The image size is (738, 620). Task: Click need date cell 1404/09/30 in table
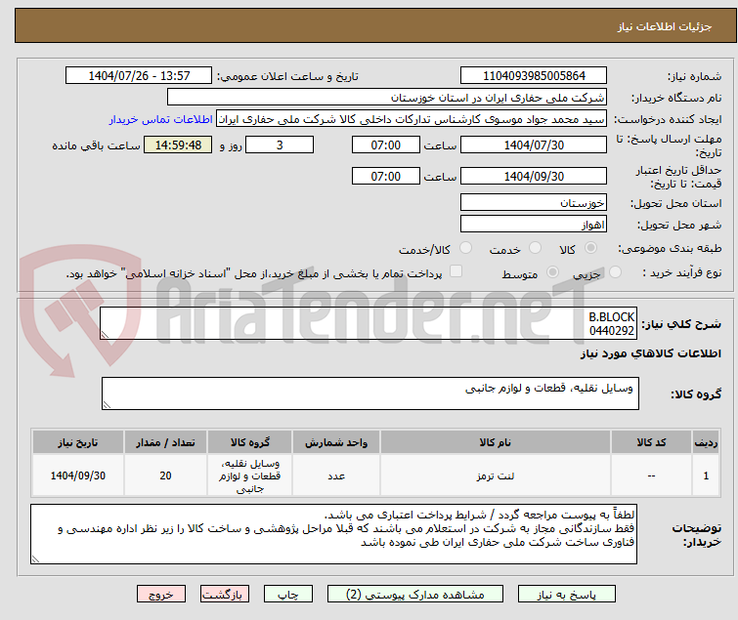pyautogui.click(x=78, y=475)
